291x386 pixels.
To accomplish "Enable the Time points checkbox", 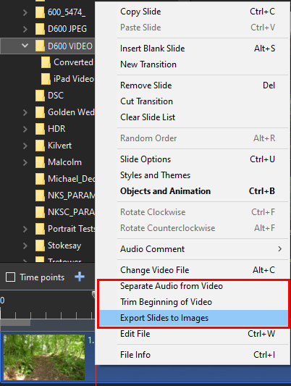I will pos(10,277).
